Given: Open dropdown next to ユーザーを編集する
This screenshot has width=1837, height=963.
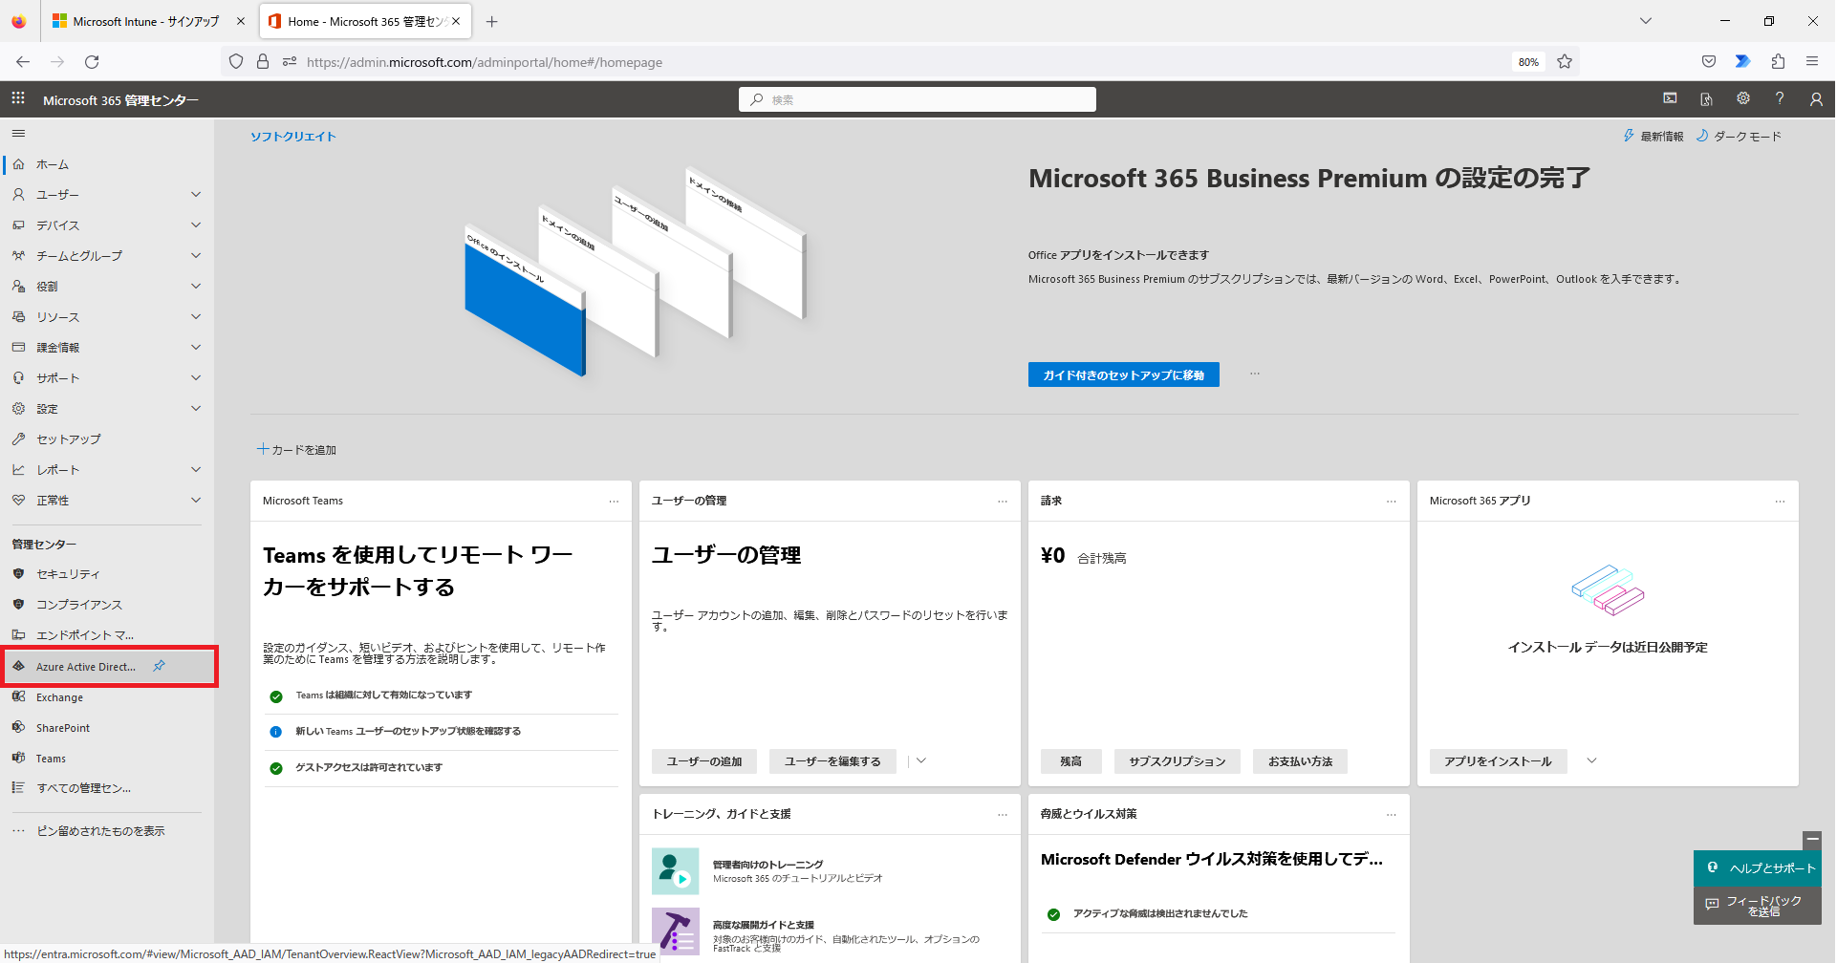Looking at the screenshot, I should (x=921, y=761).
